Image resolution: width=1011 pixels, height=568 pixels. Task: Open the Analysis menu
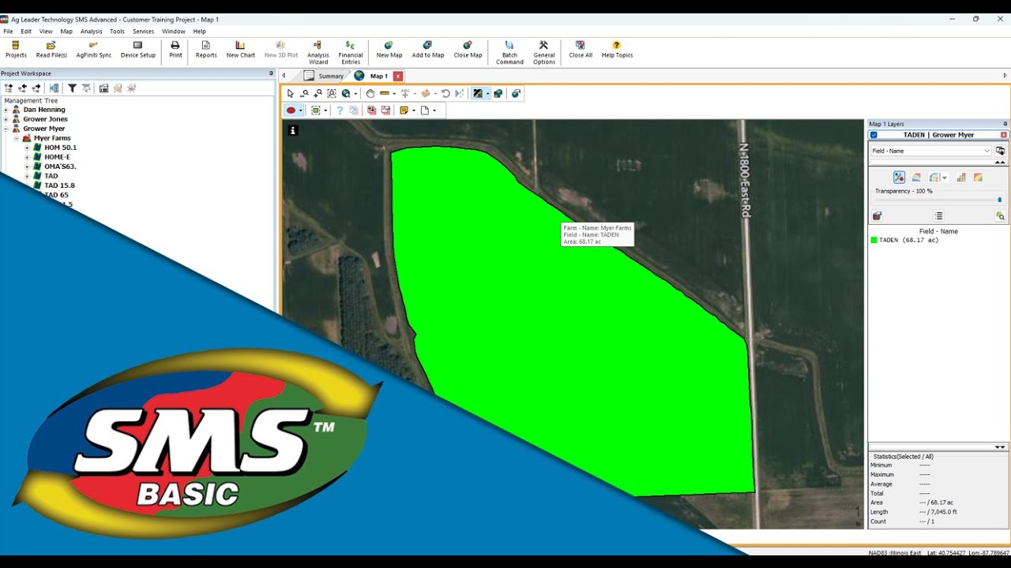click(x=91, y=32)
